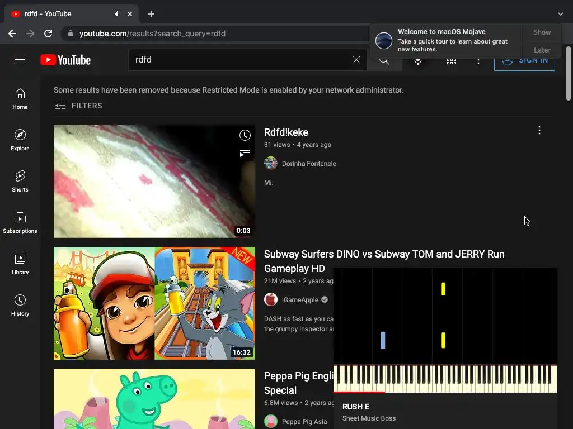Click Later on the macOS Mojave notification

(542, 50)
